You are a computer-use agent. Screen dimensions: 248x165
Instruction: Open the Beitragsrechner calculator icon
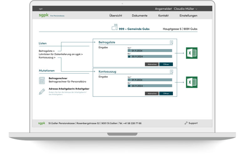point(42,80)
